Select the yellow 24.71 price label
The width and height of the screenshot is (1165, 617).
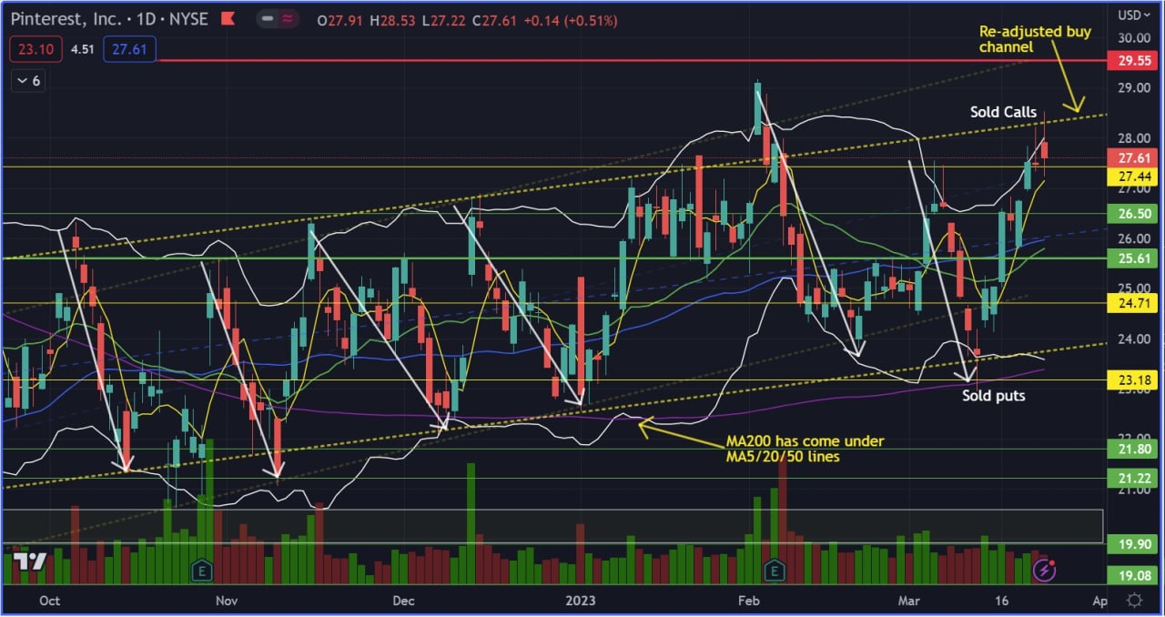point(1131,304)
